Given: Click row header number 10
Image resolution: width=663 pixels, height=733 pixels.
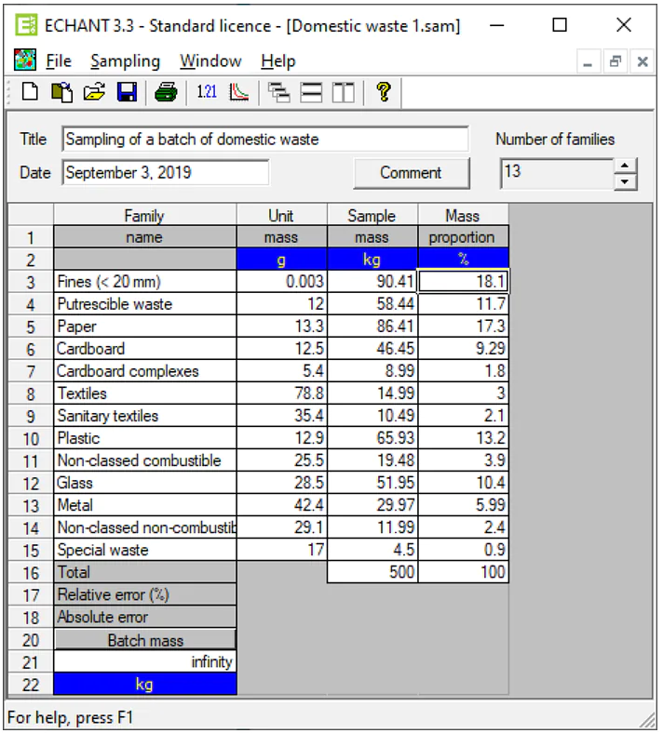Looking at the screenshot, I should 31,438.
